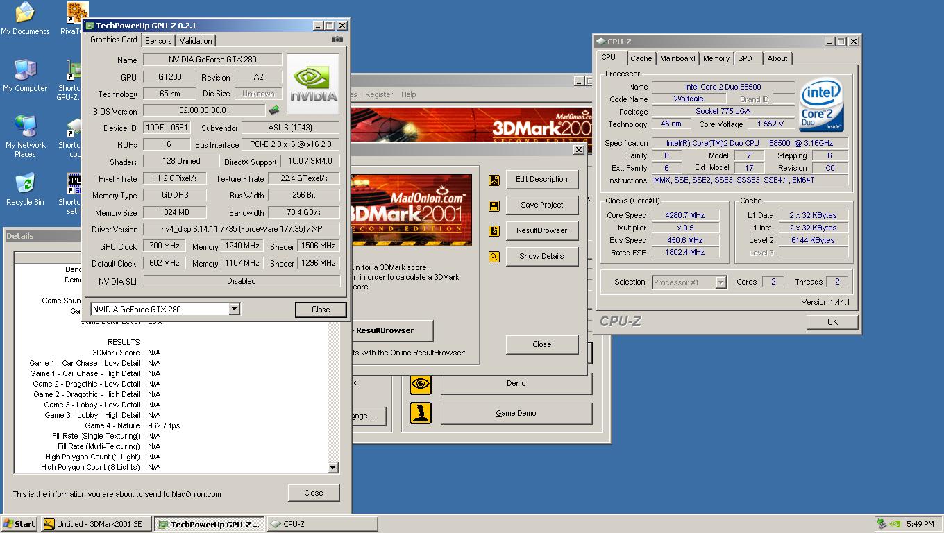Click the ResultBrowser button

(x=541, y=230)
